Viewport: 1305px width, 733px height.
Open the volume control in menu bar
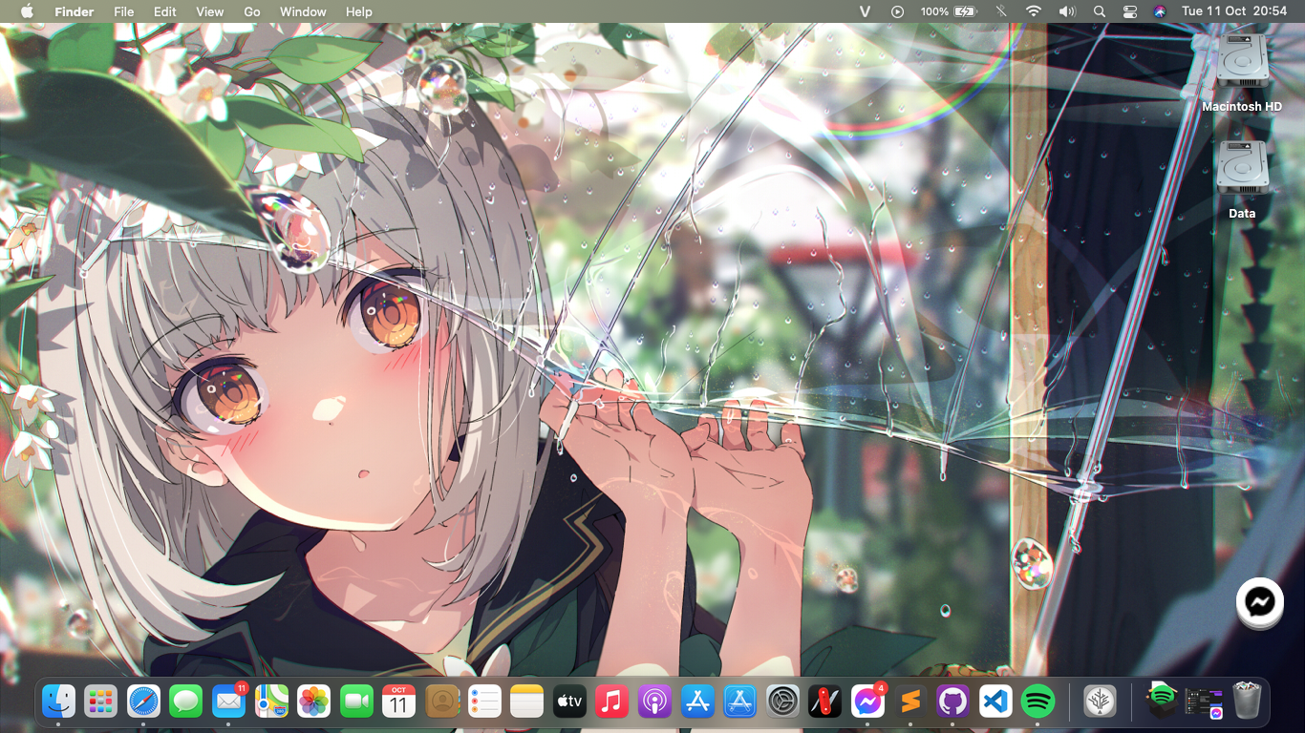1067,11
